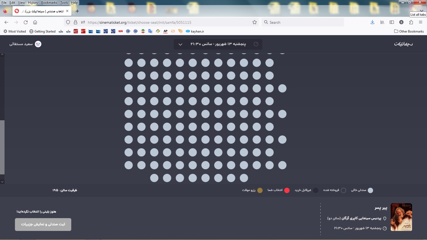Open the Firefox library icon
The image size is (427, 240).
click(382, 22)
